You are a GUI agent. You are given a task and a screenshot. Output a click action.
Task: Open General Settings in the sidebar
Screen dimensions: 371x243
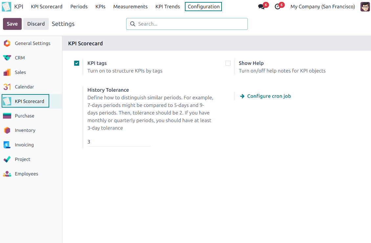tap(32, 43)
